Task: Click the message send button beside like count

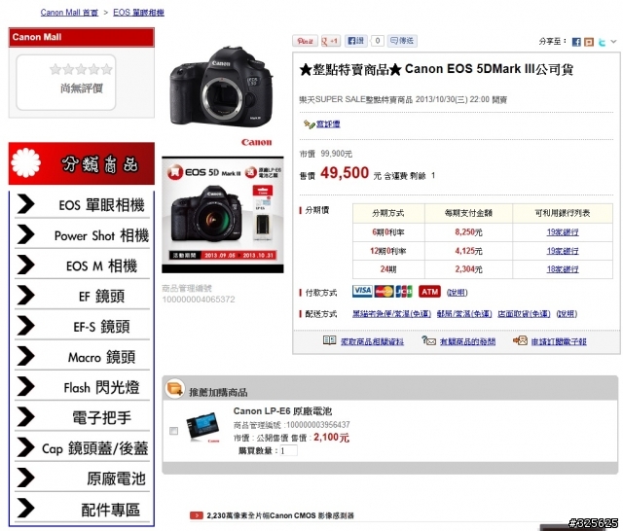Action: (x=402, y=41)
